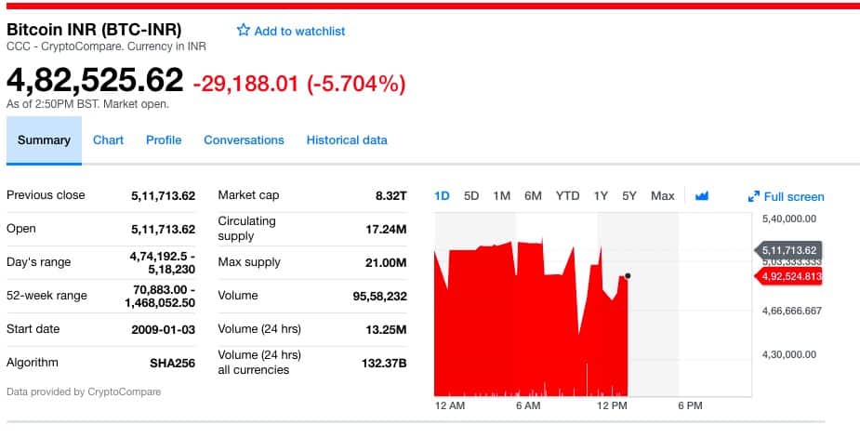Viewport: 860px width, 438px height.
Task: Switch chart type with the area chart icon
Action: pos(702,196)
